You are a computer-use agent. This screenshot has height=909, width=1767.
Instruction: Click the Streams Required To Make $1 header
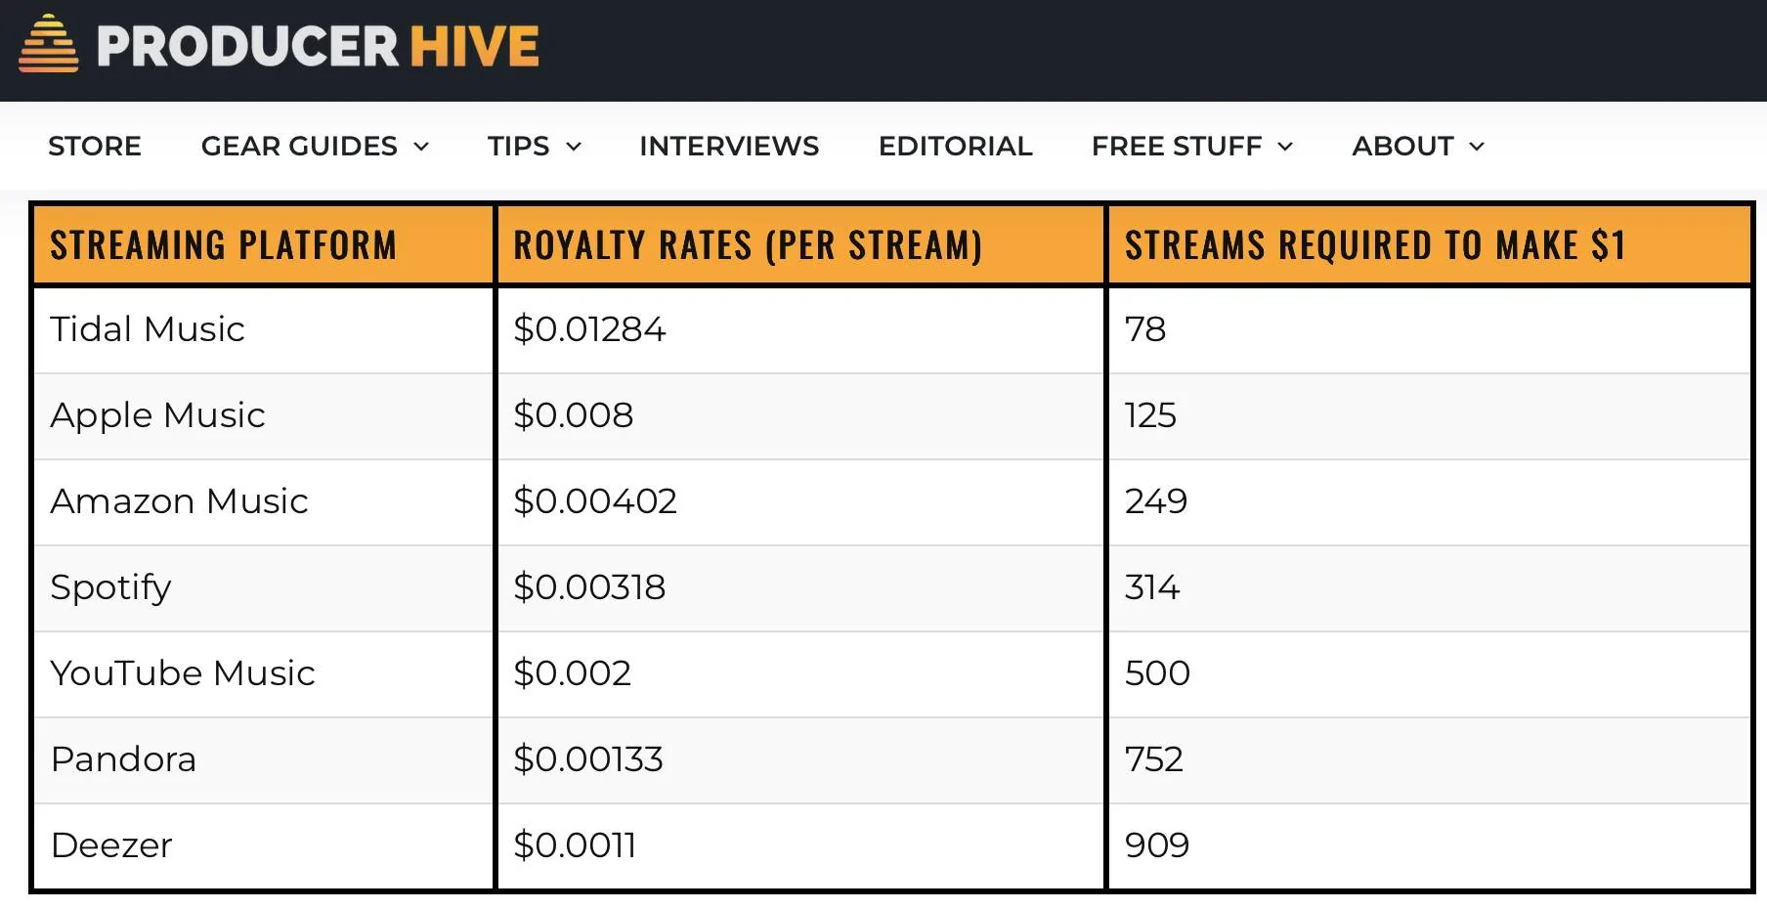[x=1429, y=244]
